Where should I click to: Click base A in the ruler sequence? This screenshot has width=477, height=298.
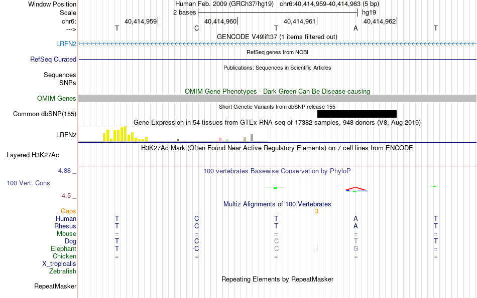pyautogui.click(x=355, y=28)
